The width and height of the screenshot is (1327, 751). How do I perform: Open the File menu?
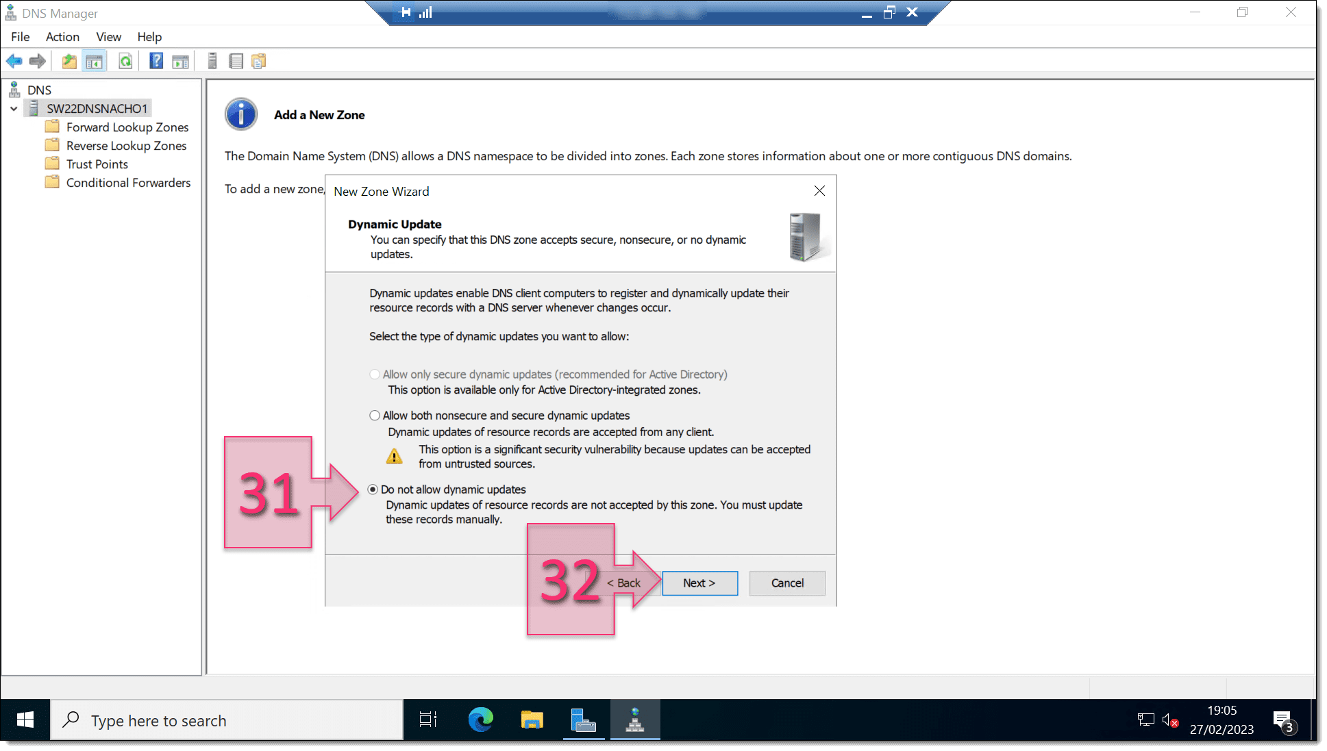20,36
